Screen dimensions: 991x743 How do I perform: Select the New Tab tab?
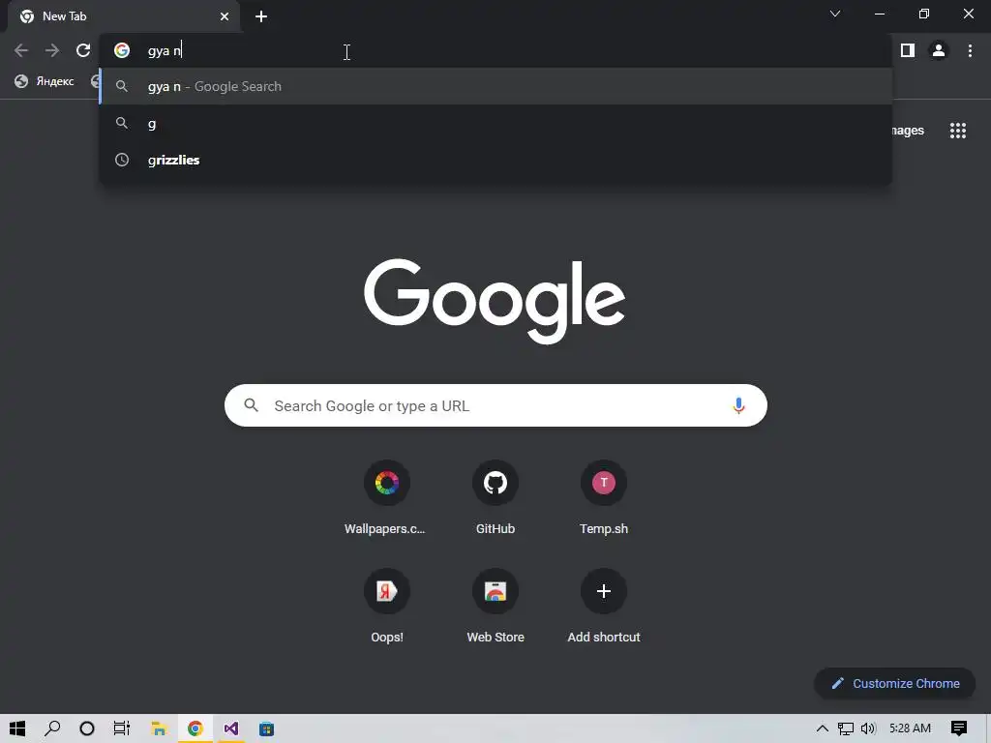click(x=124, y=16)
